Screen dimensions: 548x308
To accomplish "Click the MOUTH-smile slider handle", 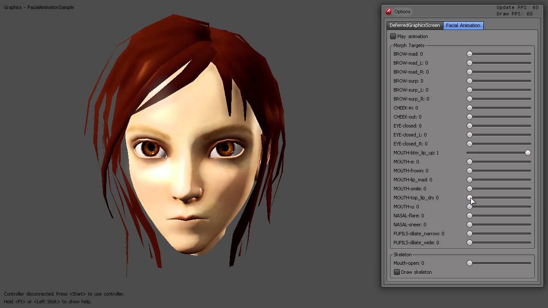I will 470,189.
